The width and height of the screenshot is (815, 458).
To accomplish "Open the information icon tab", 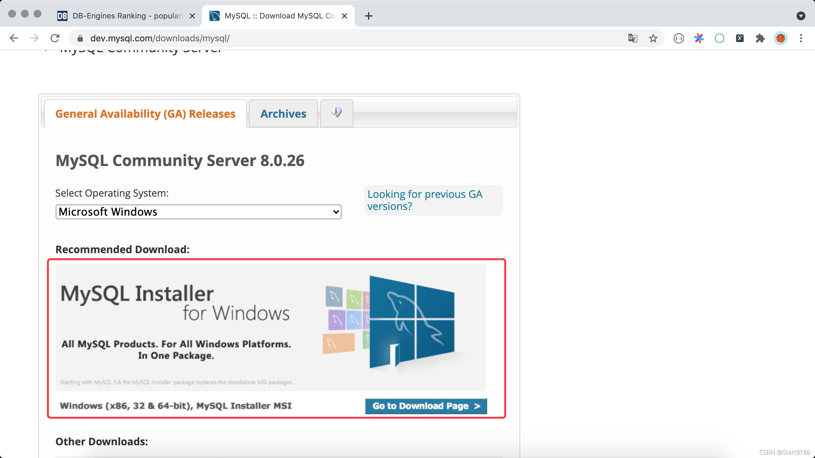I will pyautogui.click(x=336, y=112).
